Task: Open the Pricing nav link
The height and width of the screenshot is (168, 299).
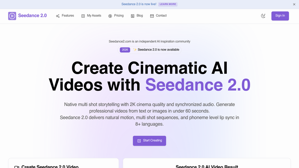Action: pos(119,16)
